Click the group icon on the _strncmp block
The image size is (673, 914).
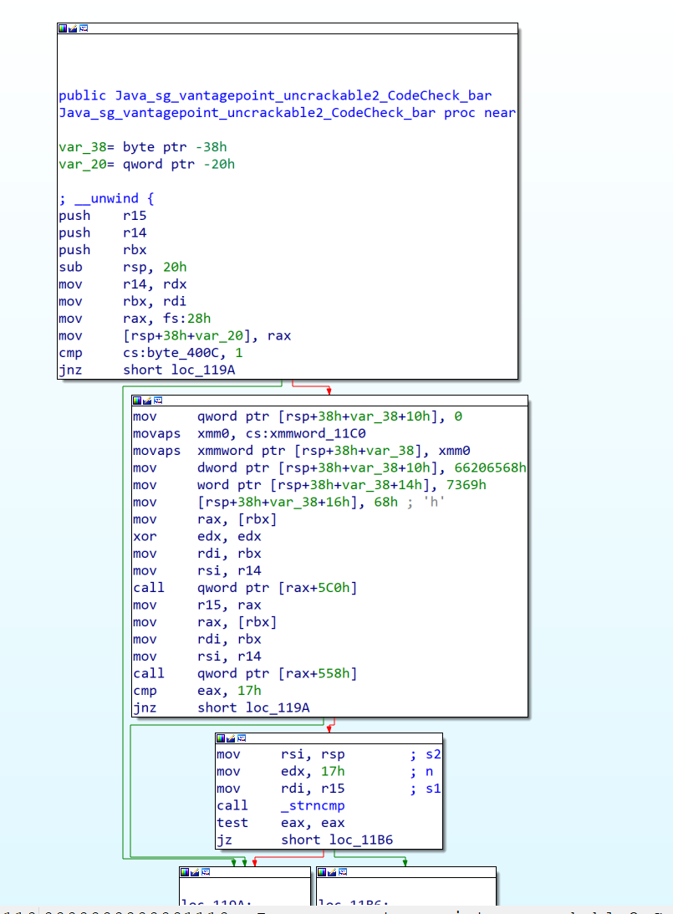241,738
